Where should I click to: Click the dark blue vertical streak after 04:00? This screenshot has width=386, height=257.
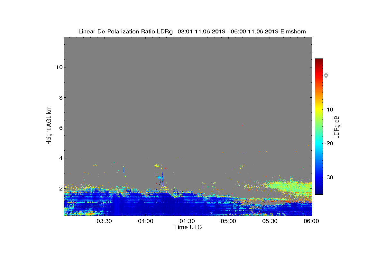[x=162, y=178]
